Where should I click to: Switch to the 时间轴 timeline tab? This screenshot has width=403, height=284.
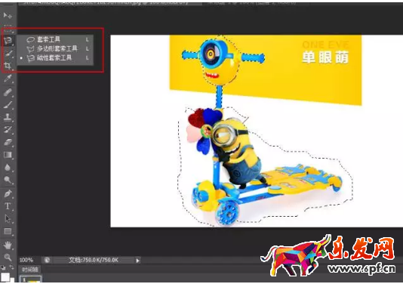pos(30,270)
